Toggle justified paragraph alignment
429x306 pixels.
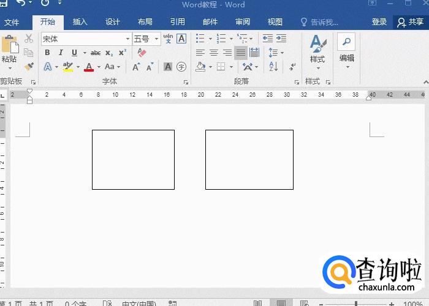tap(241, 53)
